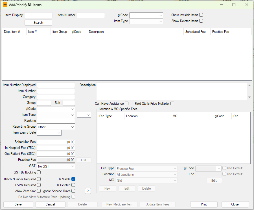Screen dimensions: 254x210
Task: Click the question mark help button
Action: point(88,191)
